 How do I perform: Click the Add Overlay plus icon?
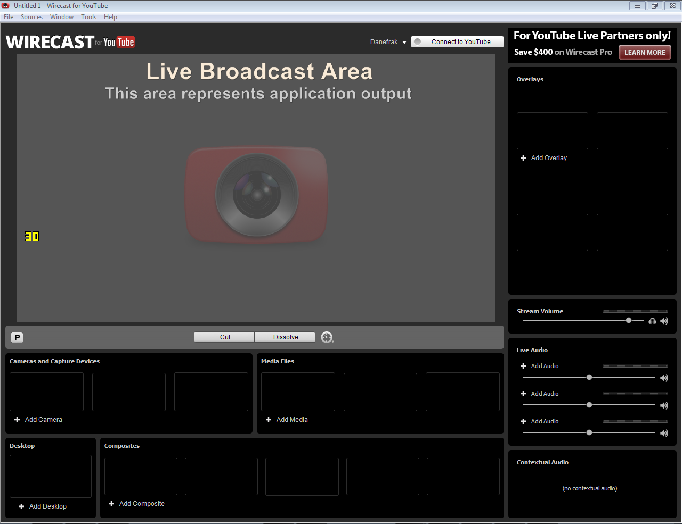tap(523, 158)
